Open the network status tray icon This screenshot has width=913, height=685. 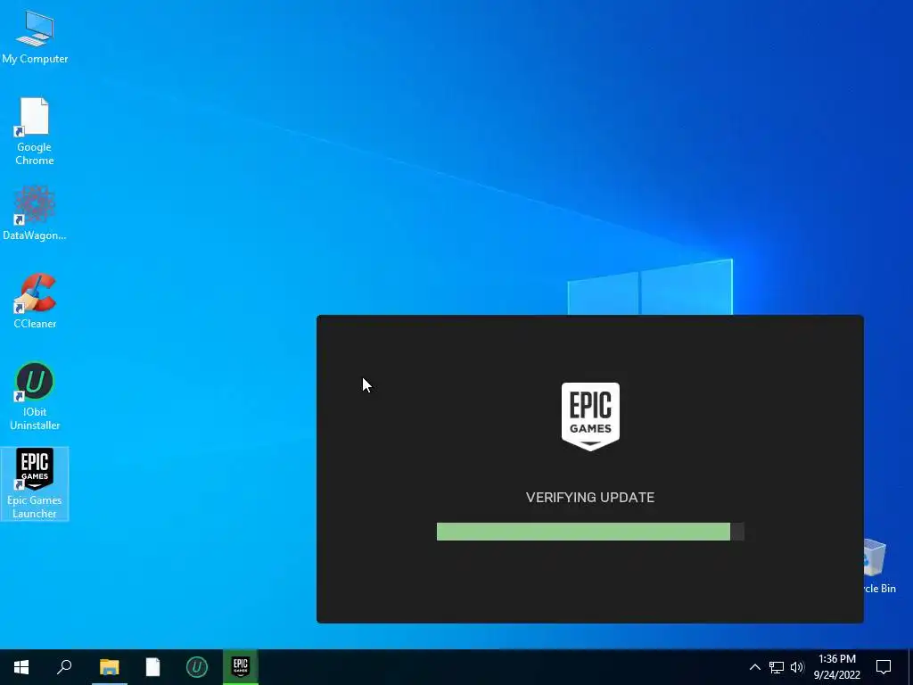click(777, 667)
